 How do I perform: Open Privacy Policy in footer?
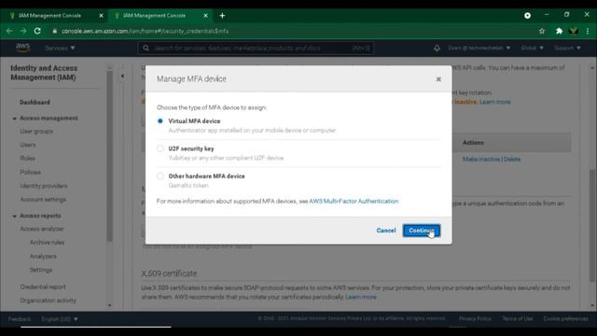[475, 318]
